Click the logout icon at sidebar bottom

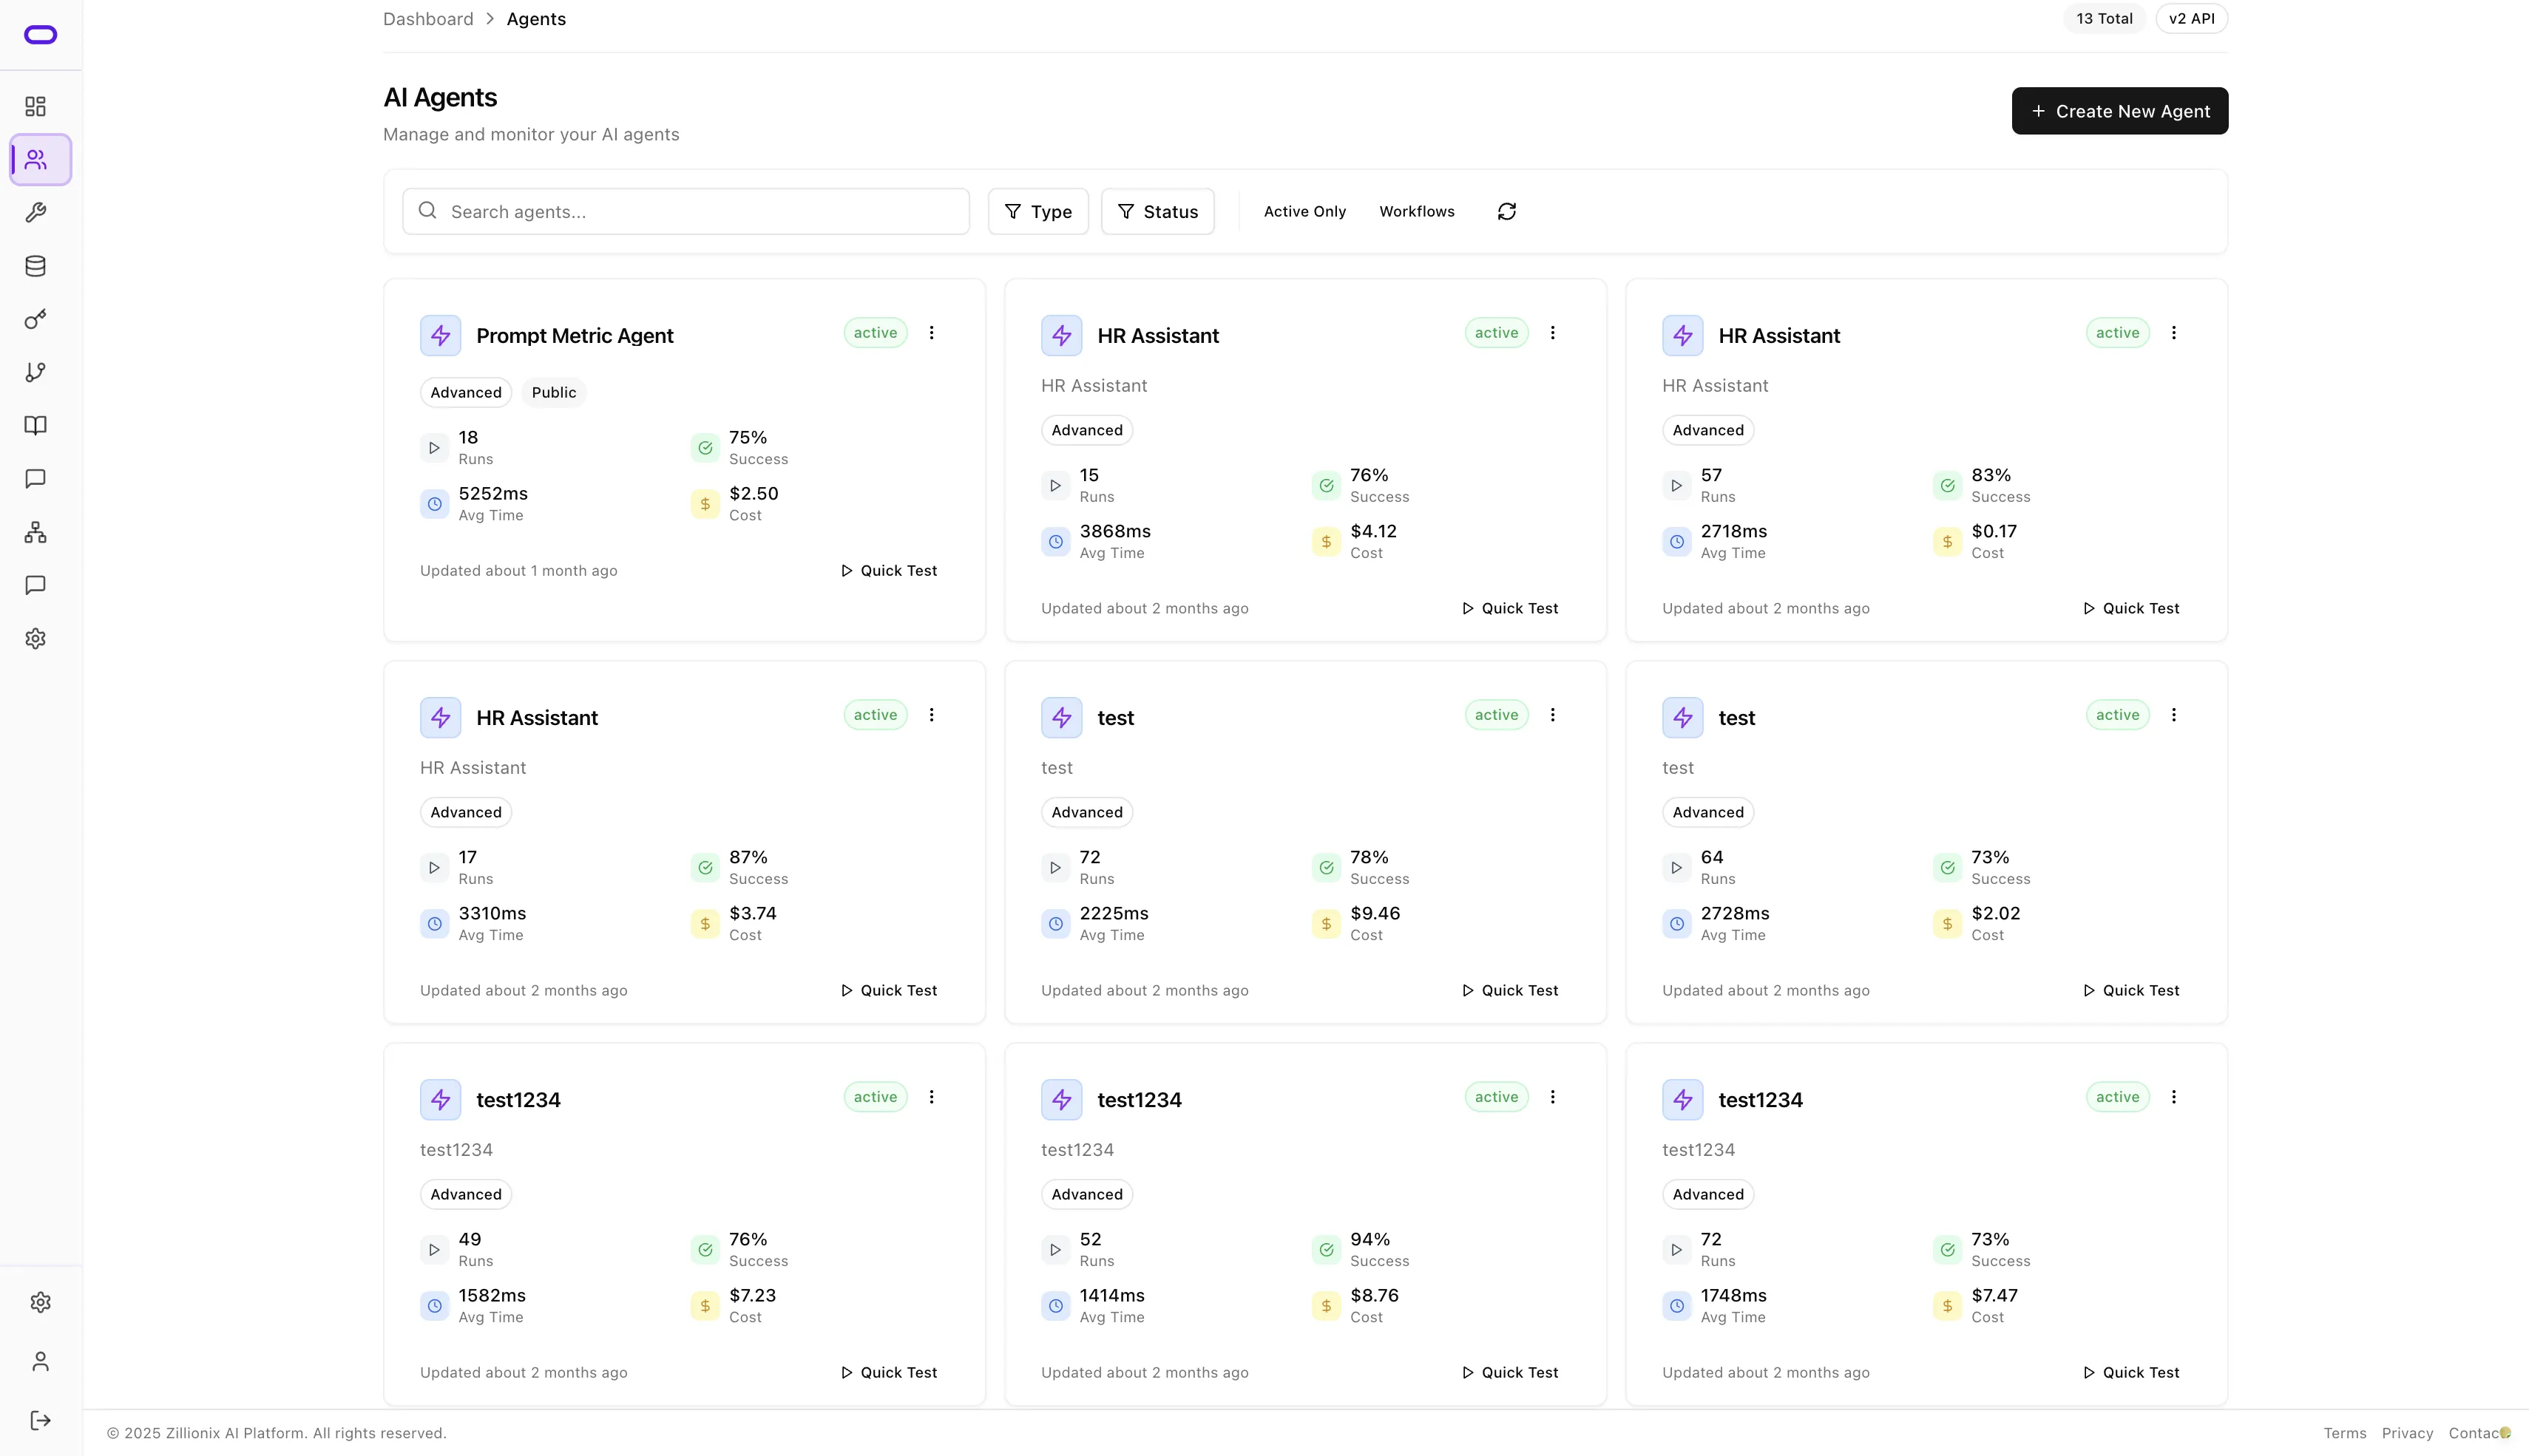coord(40,1420)
